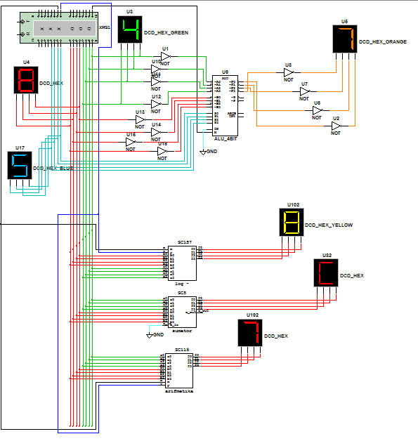Select the ALU_4BIT component U9

[225, 106]
